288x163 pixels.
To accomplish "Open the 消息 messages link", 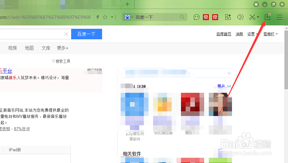I will 239,34.
